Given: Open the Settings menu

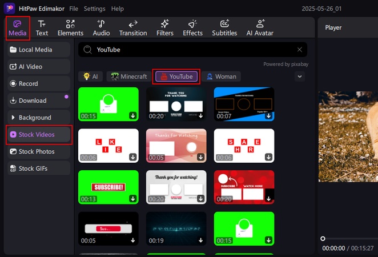Looking at the screenshot, I should (x=95, y=9).
